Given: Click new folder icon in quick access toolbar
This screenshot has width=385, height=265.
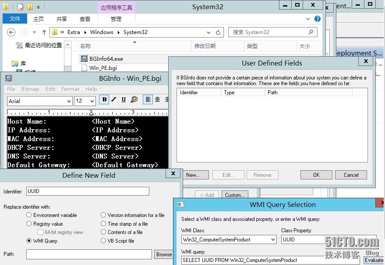Looking at the screenshot, I should point(30,7).
